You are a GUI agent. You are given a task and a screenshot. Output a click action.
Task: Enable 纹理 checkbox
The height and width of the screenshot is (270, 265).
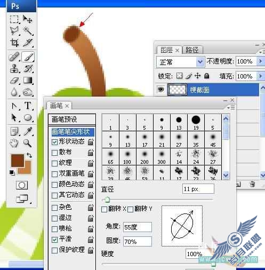(x=54, y=163)
